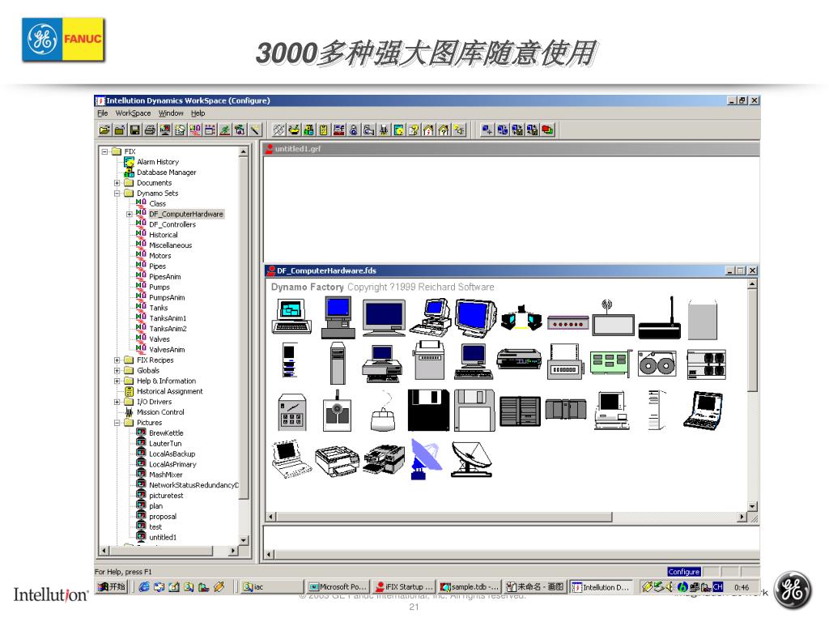Select the open laptop dynamo in third row
829x622 pixels.
click(704, 410)
